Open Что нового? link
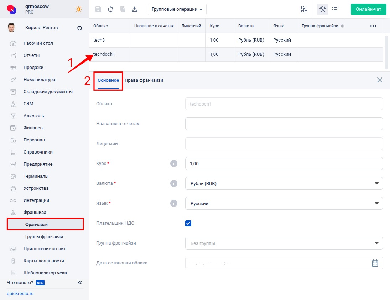The width and height of the screenshot is (390, 300). click(20, 282)
